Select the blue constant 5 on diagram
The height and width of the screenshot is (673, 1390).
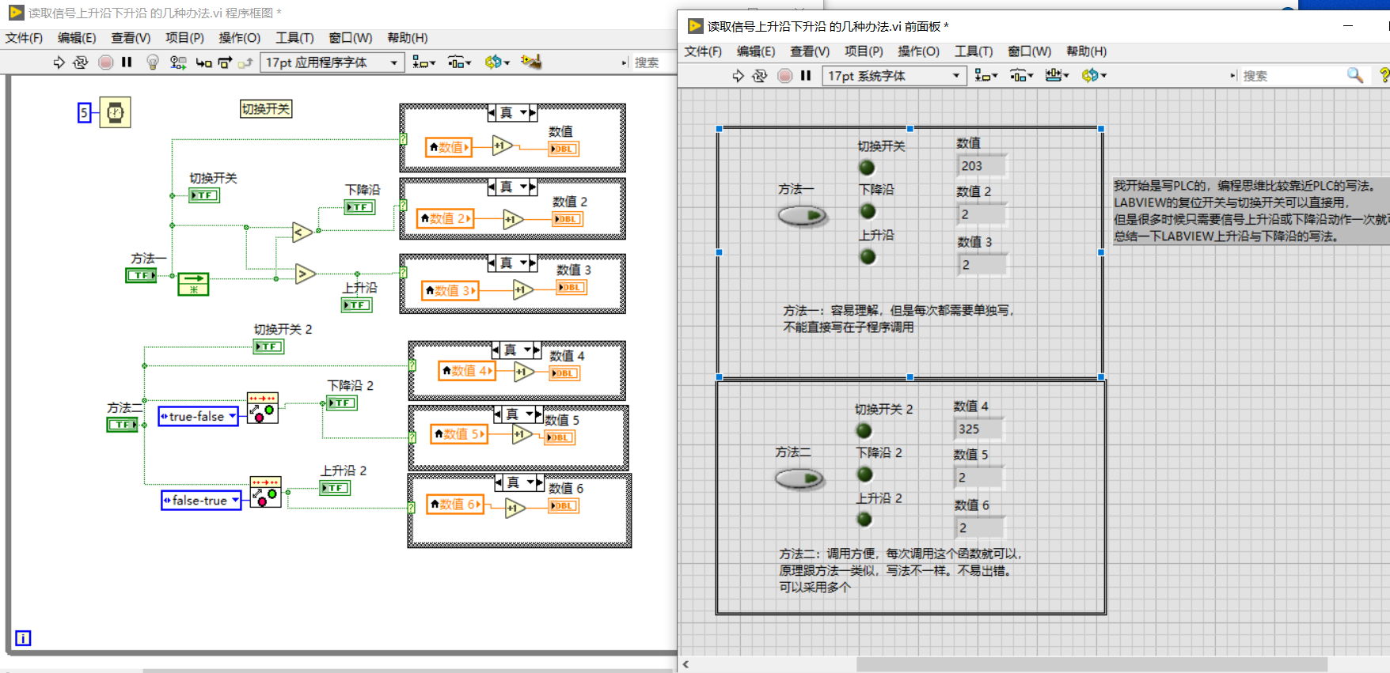[x=84, y=113]
